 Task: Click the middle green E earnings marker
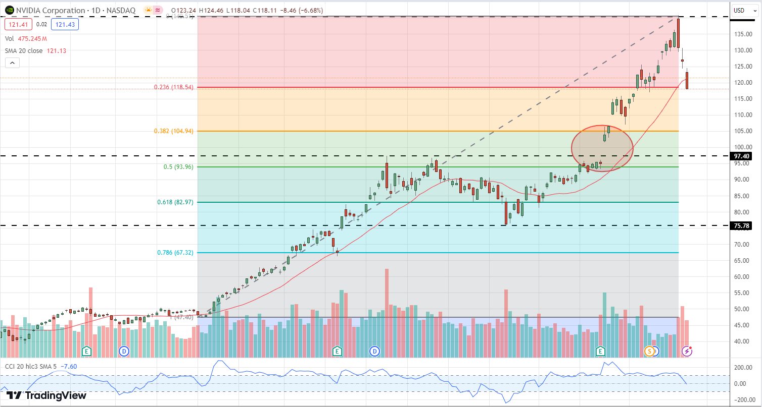337,351
